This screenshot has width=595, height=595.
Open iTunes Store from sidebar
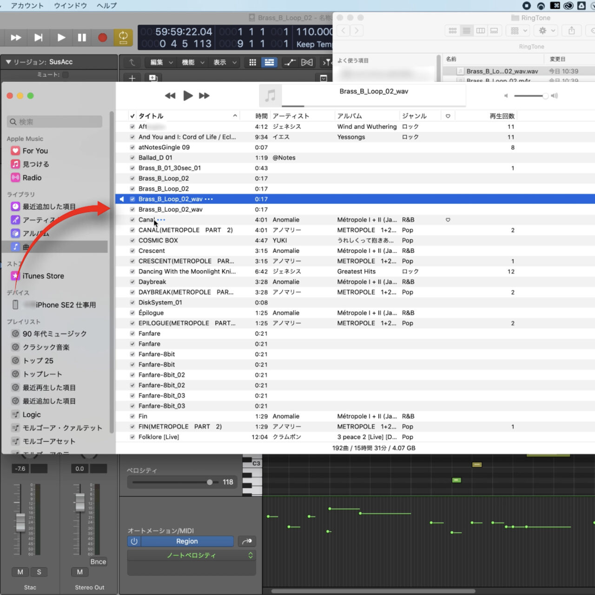click(x=43, y=276)
